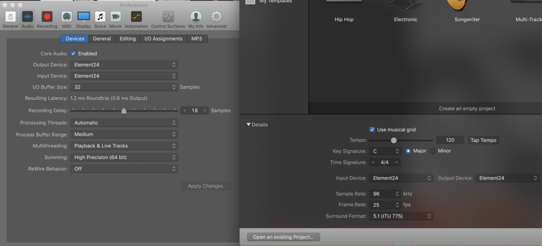This screenshot has width=542, height=246.
Task: Select the Movie preferences icon
Action: pyautogui.click(x=115, y=17)
